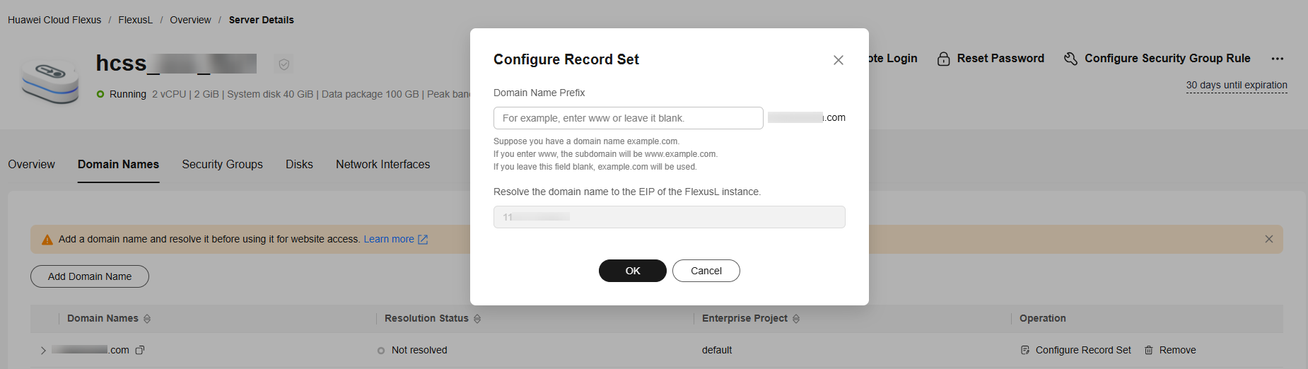
Task: Sort by Enterprise Project column icon
Action: click(796, 319)
